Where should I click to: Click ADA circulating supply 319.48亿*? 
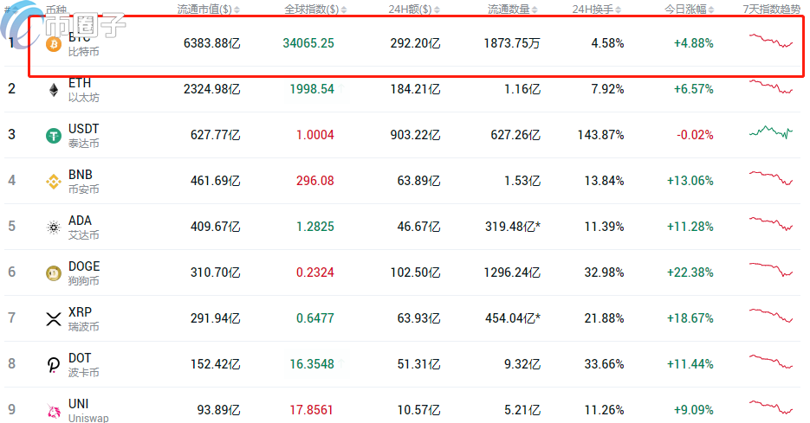click(513, 227)
